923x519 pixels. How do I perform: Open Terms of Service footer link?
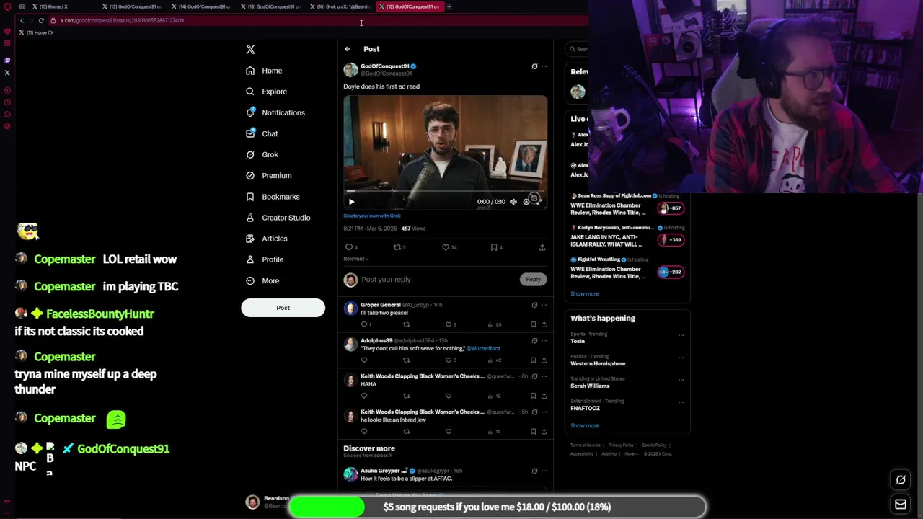(585, 445)
